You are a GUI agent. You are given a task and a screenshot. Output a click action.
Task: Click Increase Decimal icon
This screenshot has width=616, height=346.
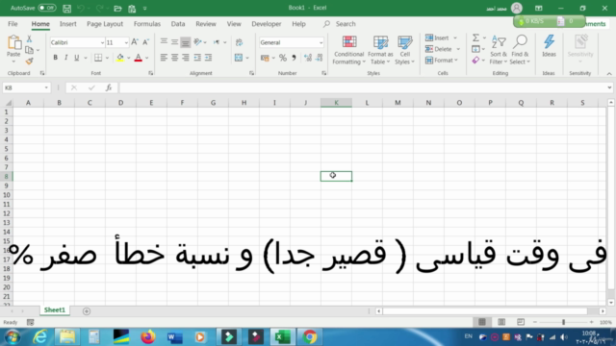click(308, 58)
